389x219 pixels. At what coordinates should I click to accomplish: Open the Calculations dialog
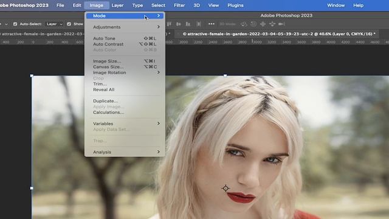[x=125, y=113]
